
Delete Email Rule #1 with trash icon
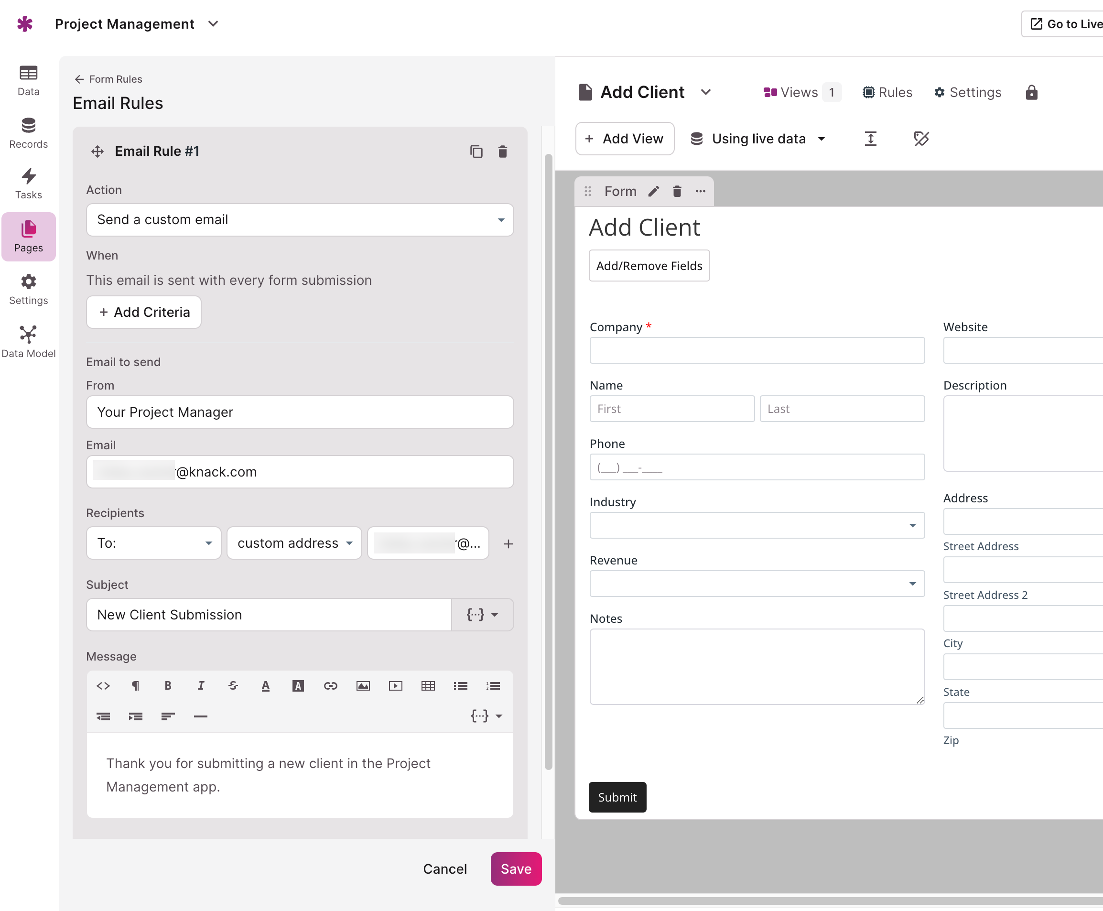click(x=502, y=152)
